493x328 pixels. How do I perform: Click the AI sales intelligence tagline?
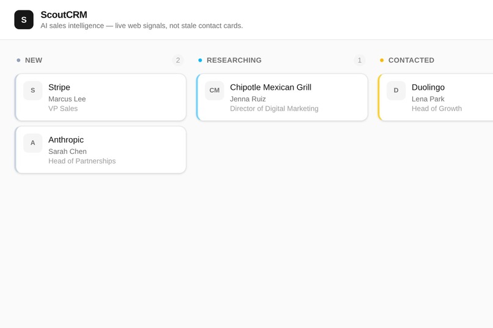coord(142,26)
